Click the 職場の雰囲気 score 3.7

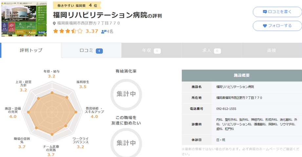[x=22, y=147]
